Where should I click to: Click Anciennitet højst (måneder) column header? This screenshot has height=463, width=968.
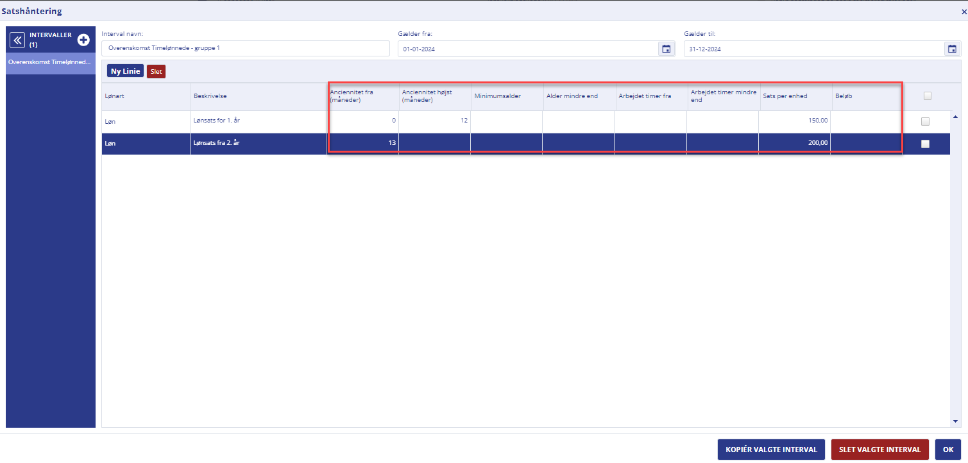click(434, 96)
